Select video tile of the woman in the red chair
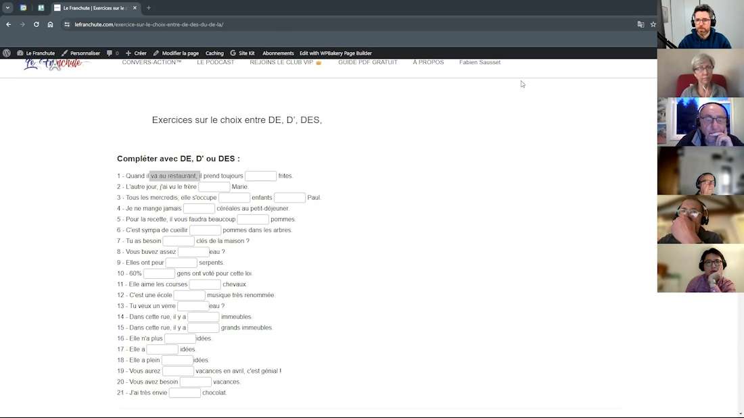The image size is (744, 418). click(x=700, y=73)
